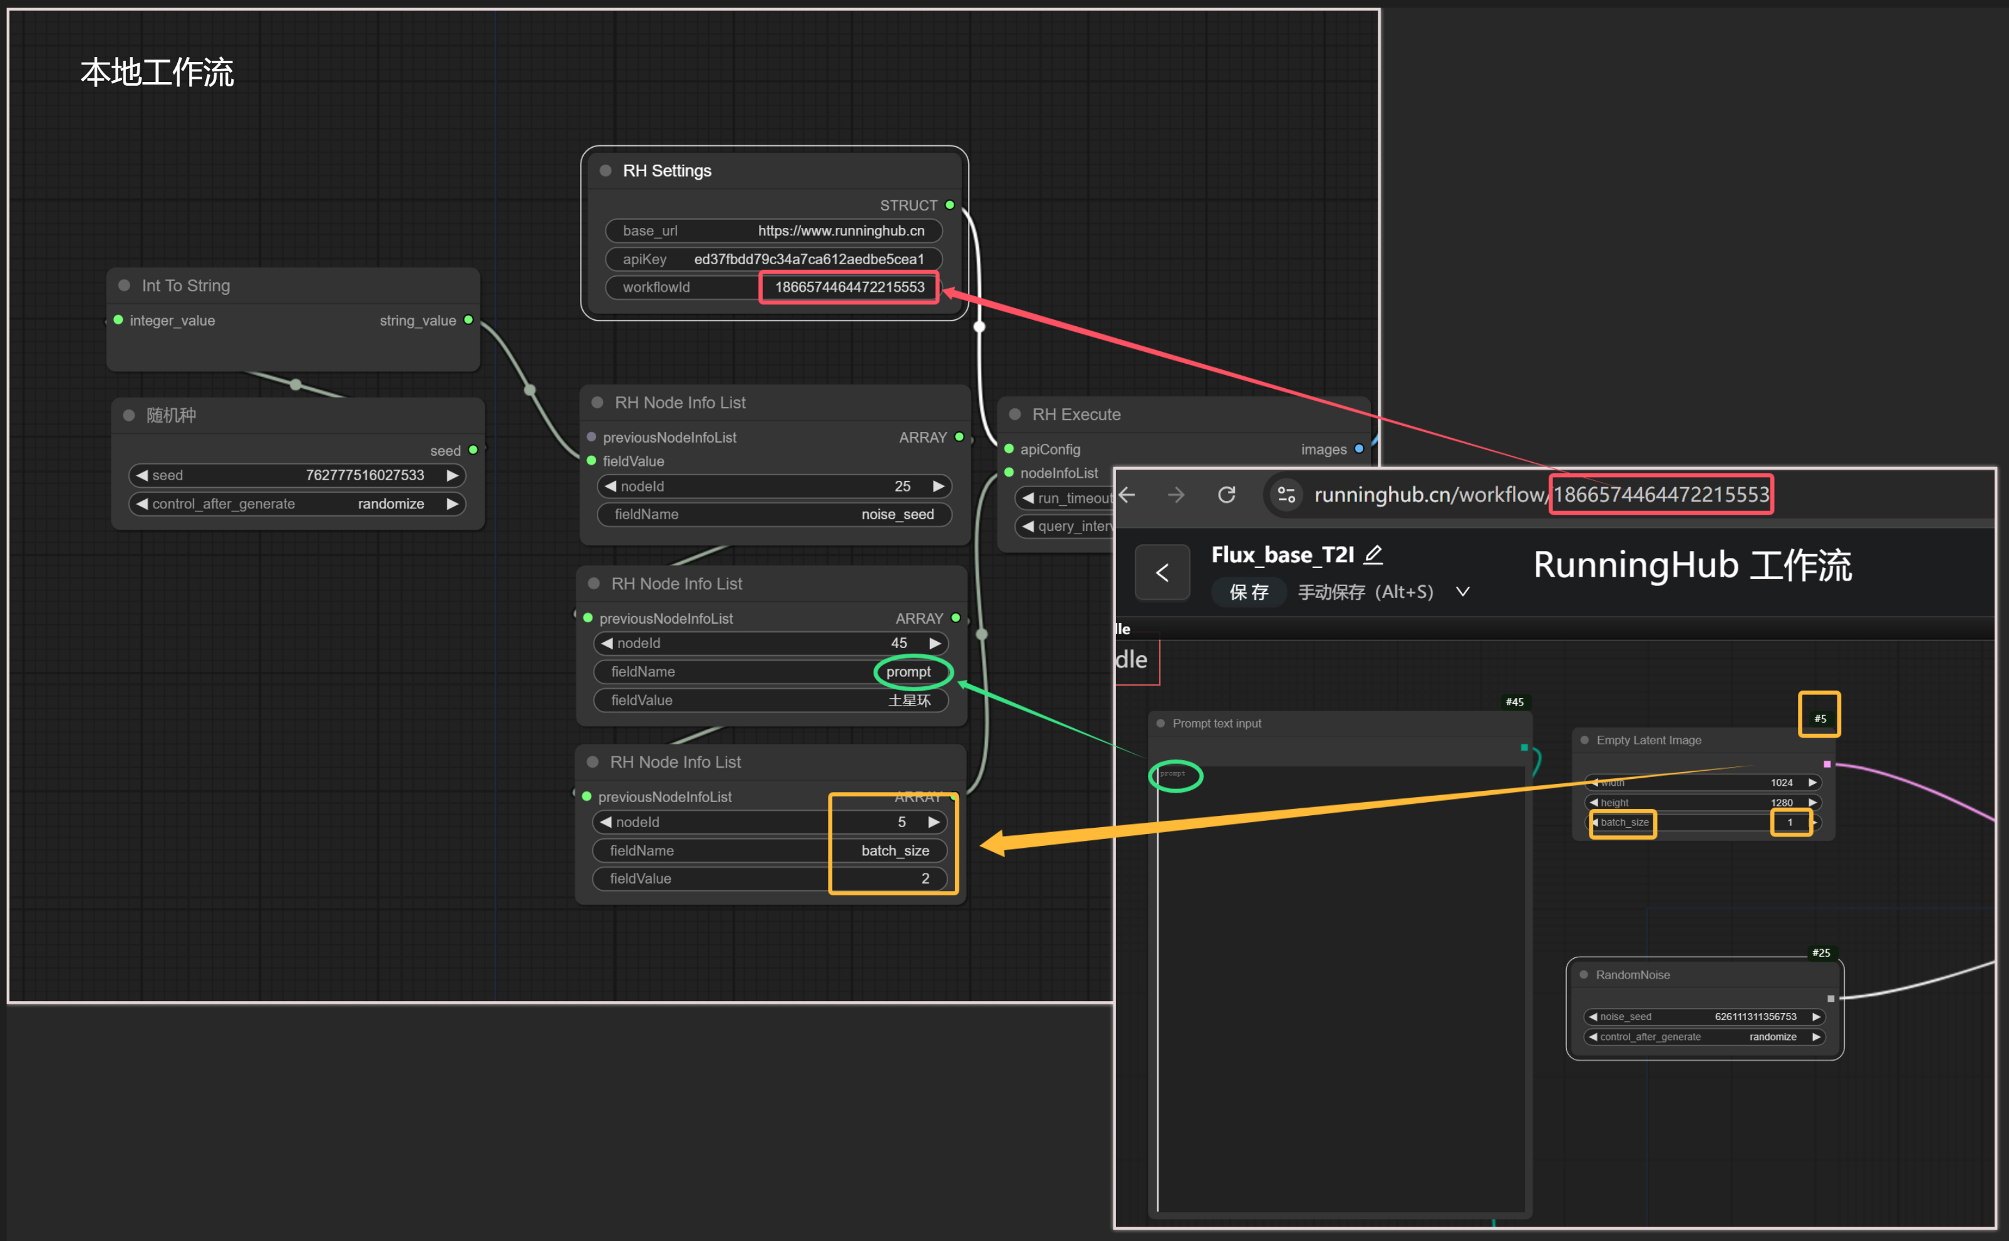Click the browser forward arrow
The height and width of the screenshot is (1241, 2009).
1176,495
